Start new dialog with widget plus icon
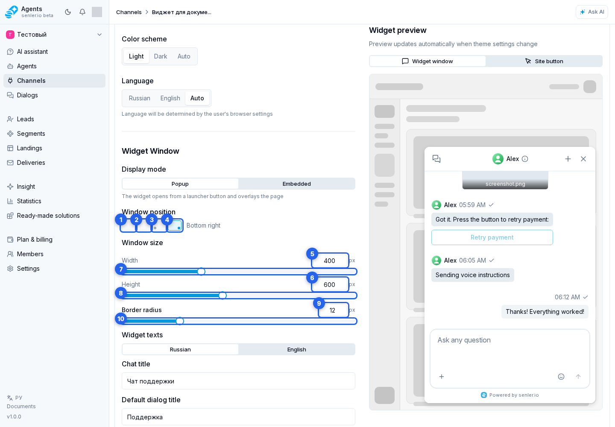The width and height of the screenshot is (615, 427). point(568,159)
